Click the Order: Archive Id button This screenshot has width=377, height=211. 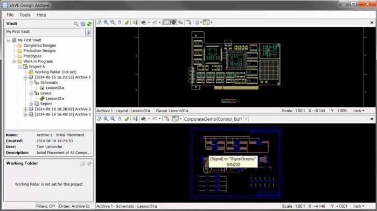(x=74, y=206)
